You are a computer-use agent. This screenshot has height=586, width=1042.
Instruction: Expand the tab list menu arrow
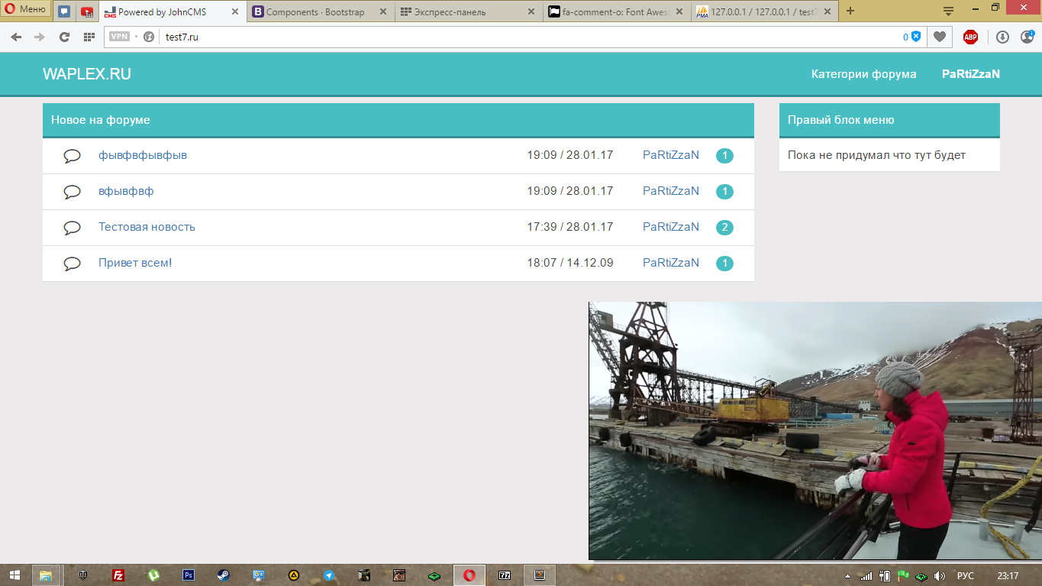pyautogui.click(x=949, y=11)
